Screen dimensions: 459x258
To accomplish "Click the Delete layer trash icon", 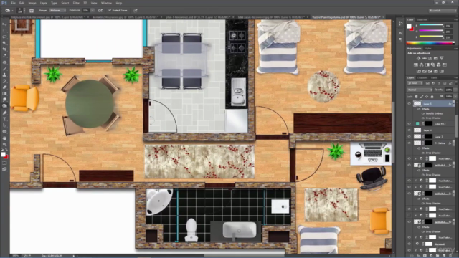I will point(451,256).
